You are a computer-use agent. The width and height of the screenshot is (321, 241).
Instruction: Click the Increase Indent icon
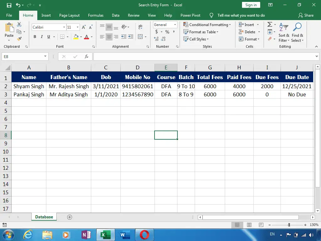tap(131, 37)
